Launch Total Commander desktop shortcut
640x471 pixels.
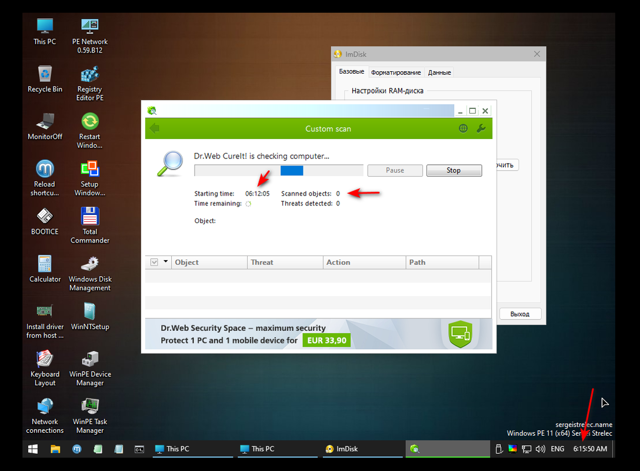click(90, 226)
